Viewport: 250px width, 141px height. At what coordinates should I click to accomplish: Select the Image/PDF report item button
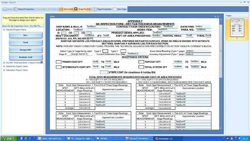[x=26, y=50]
